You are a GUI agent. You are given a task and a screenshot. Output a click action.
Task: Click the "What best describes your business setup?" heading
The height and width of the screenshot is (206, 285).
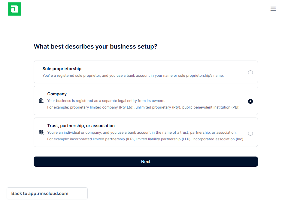click(96, 46)
